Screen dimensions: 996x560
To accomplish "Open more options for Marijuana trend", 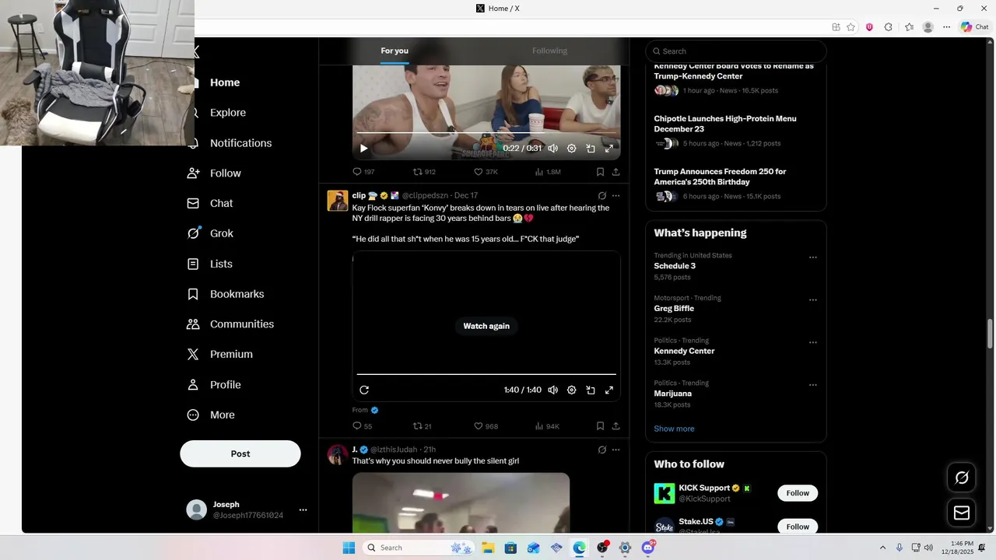I will [813, 385].
